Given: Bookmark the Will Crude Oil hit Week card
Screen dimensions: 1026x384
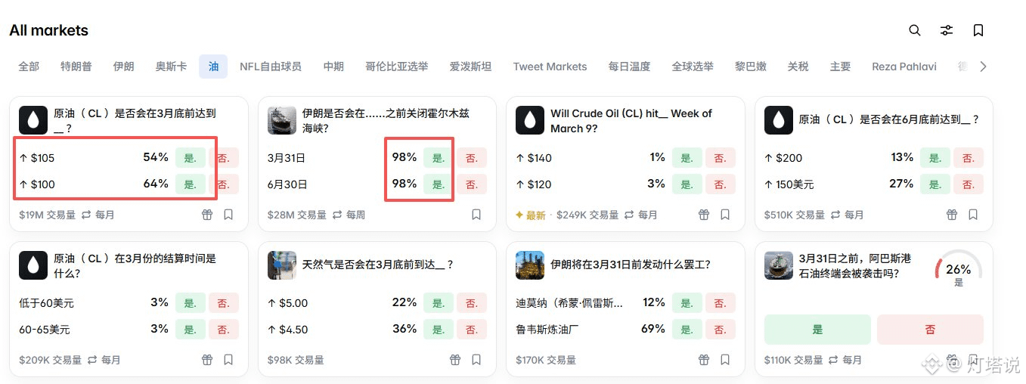Looking at the screenshot, I should (x=724, y=215).
